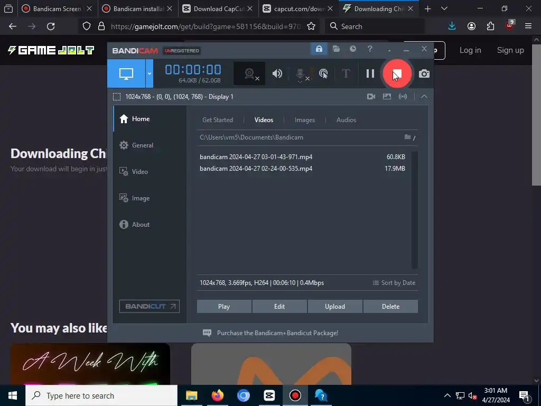
Task: Click broadcast signal icon in status row
Action: point(403,97)
